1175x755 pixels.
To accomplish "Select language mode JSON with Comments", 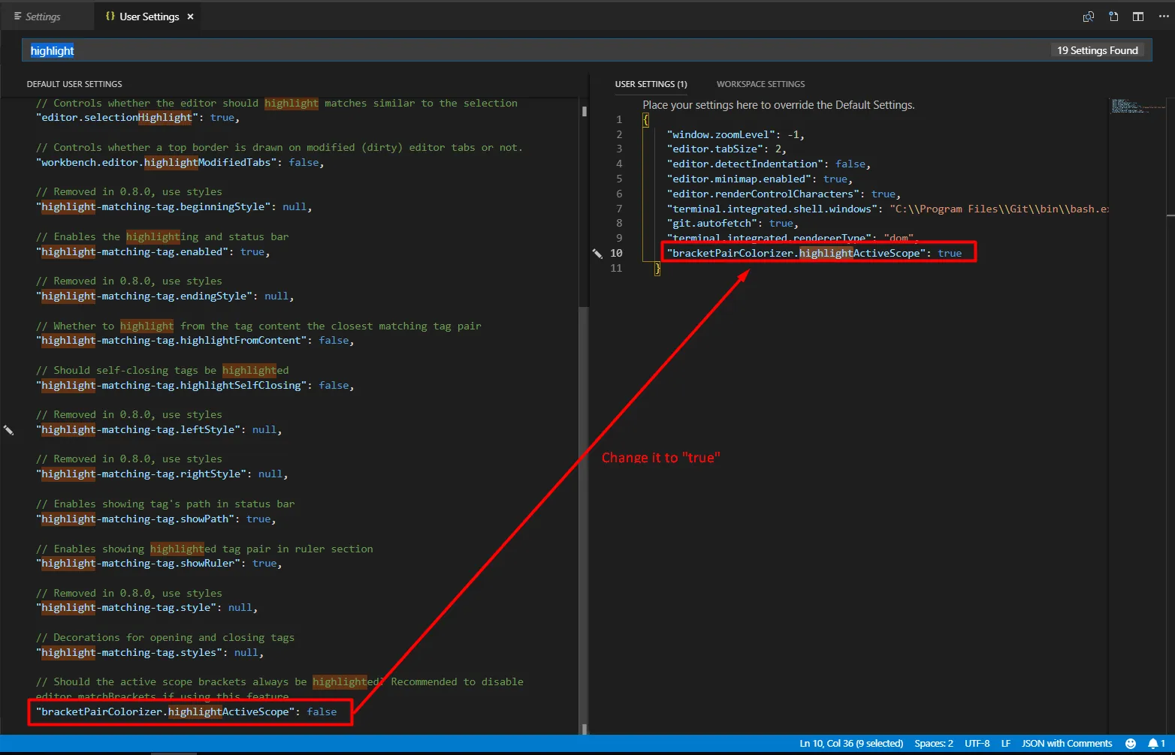I will tap(1066, 743).
